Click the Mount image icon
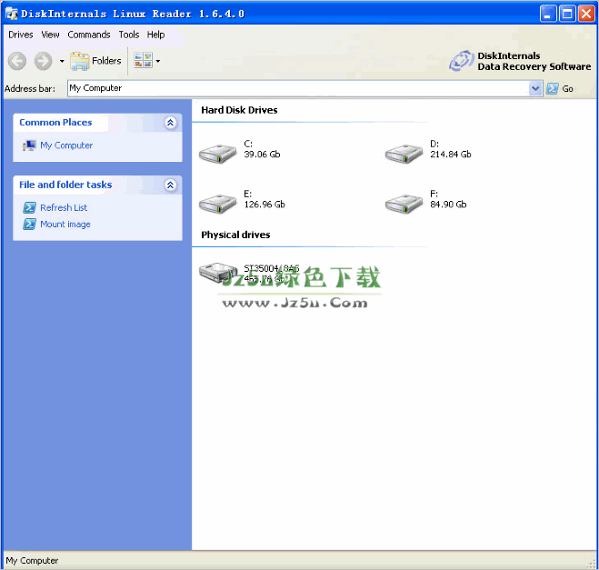Viewport: 599px width, 570px height. (x=29, y=225)
